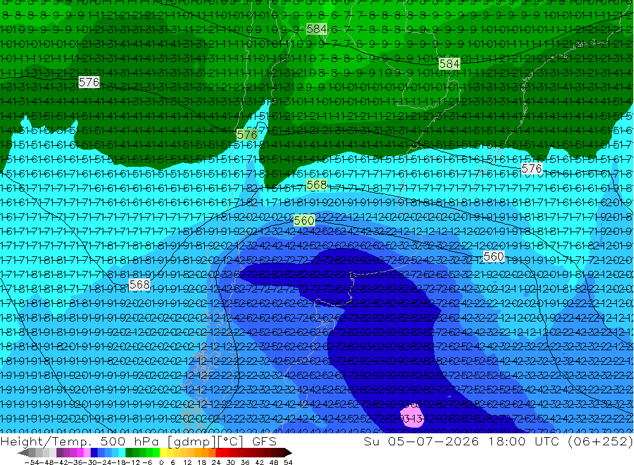The width and height of the screenshot is (634, 465).
Task: Click the '36' value on the scale
Action: pyautogui.click(x=245, y=462)
